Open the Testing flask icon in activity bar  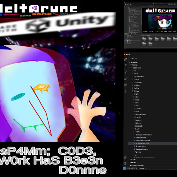[126, 91]
